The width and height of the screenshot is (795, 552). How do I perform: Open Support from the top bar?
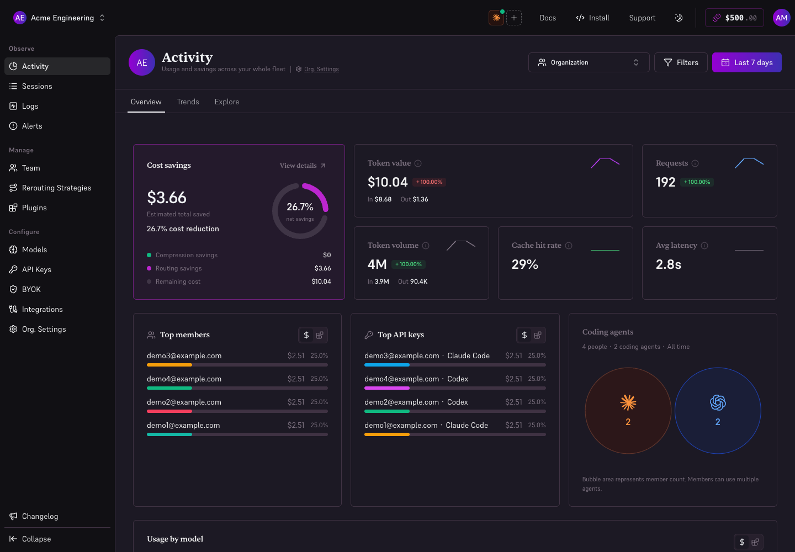[642, 18]
